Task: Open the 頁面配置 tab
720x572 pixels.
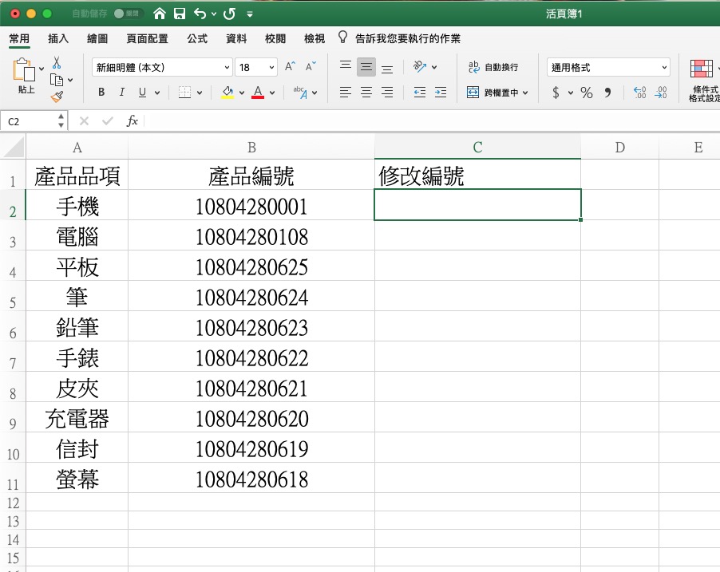Action: coord(148,38)
